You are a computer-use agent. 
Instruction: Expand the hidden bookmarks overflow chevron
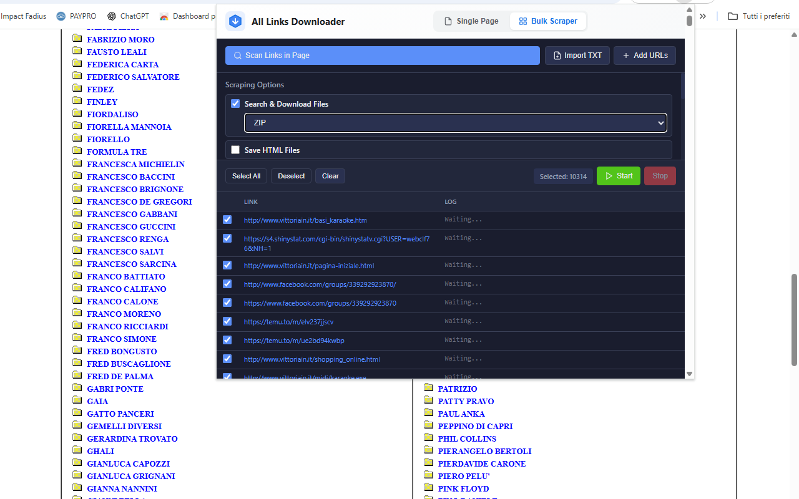[x=703, y=16]
